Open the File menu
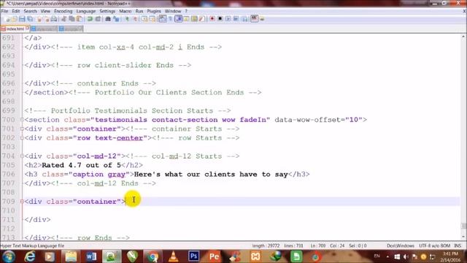The width and height of the screenshot is (467, 263). click(4, 11)
